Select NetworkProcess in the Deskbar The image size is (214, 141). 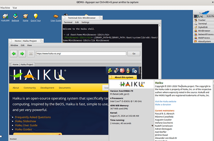(x=203, y=34)
